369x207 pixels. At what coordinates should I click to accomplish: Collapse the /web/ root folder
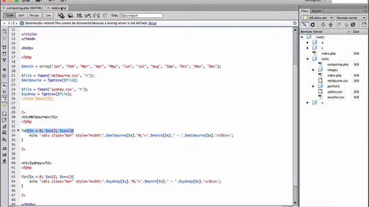[302, 37]
